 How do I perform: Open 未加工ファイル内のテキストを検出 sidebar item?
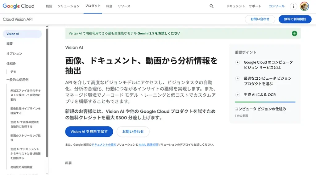[x=25, y=95]
